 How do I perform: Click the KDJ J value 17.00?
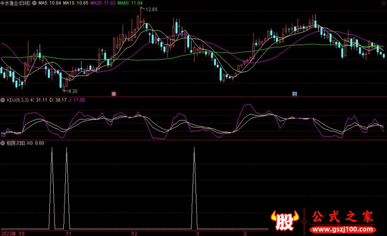78,100
